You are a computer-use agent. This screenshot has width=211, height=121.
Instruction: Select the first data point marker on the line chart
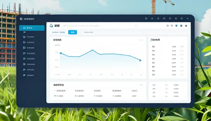(x=61, y=53)
